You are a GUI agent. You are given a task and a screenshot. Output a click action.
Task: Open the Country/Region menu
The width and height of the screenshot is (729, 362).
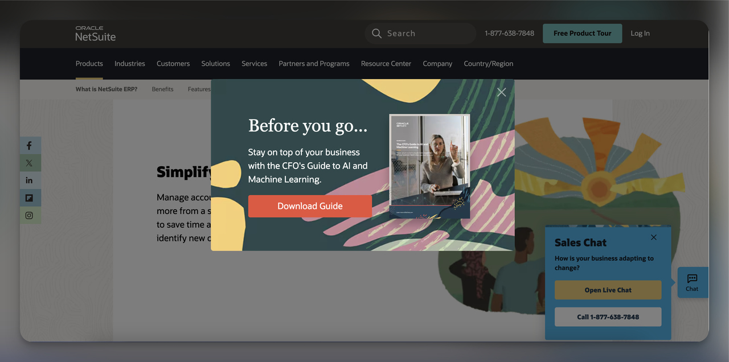[x=489, y=64]
